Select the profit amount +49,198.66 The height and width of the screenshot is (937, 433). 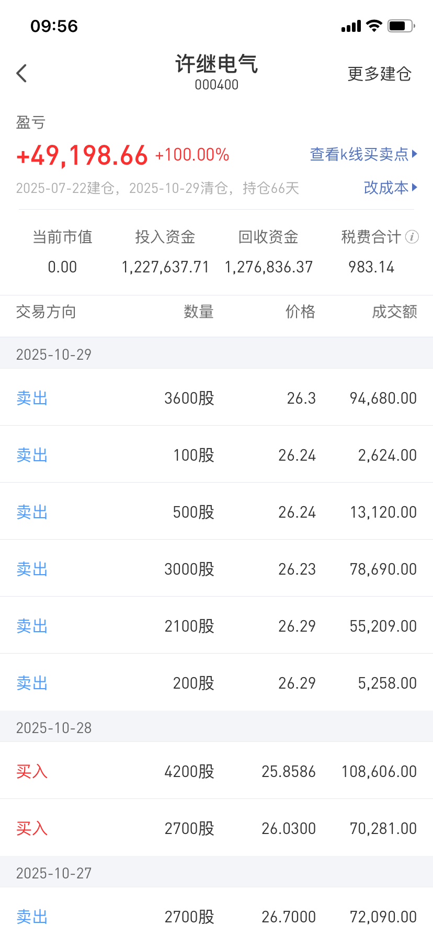pos(82,155)
